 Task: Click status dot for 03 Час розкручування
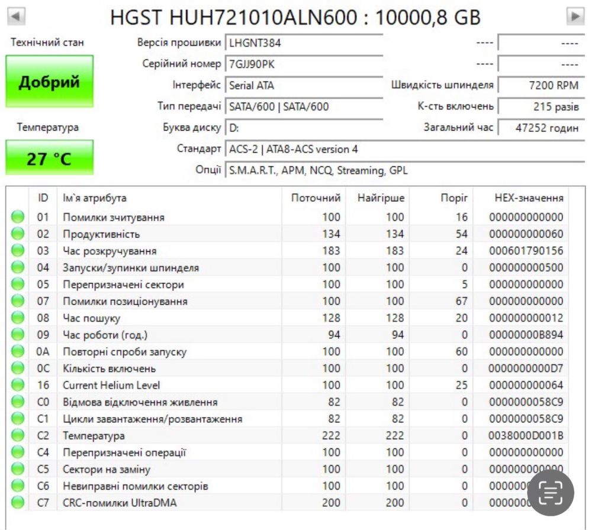(x=18, y=250)
